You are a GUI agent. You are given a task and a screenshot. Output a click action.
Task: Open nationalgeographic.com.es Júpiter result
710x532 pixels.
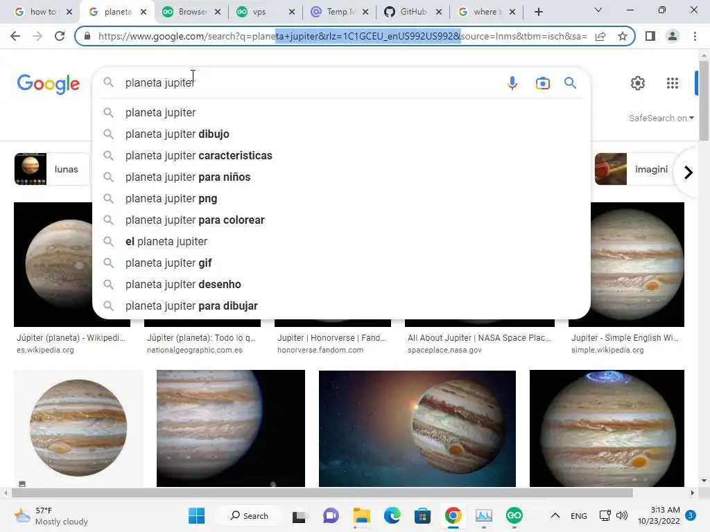pyautogui.click(x=201, y=343)
